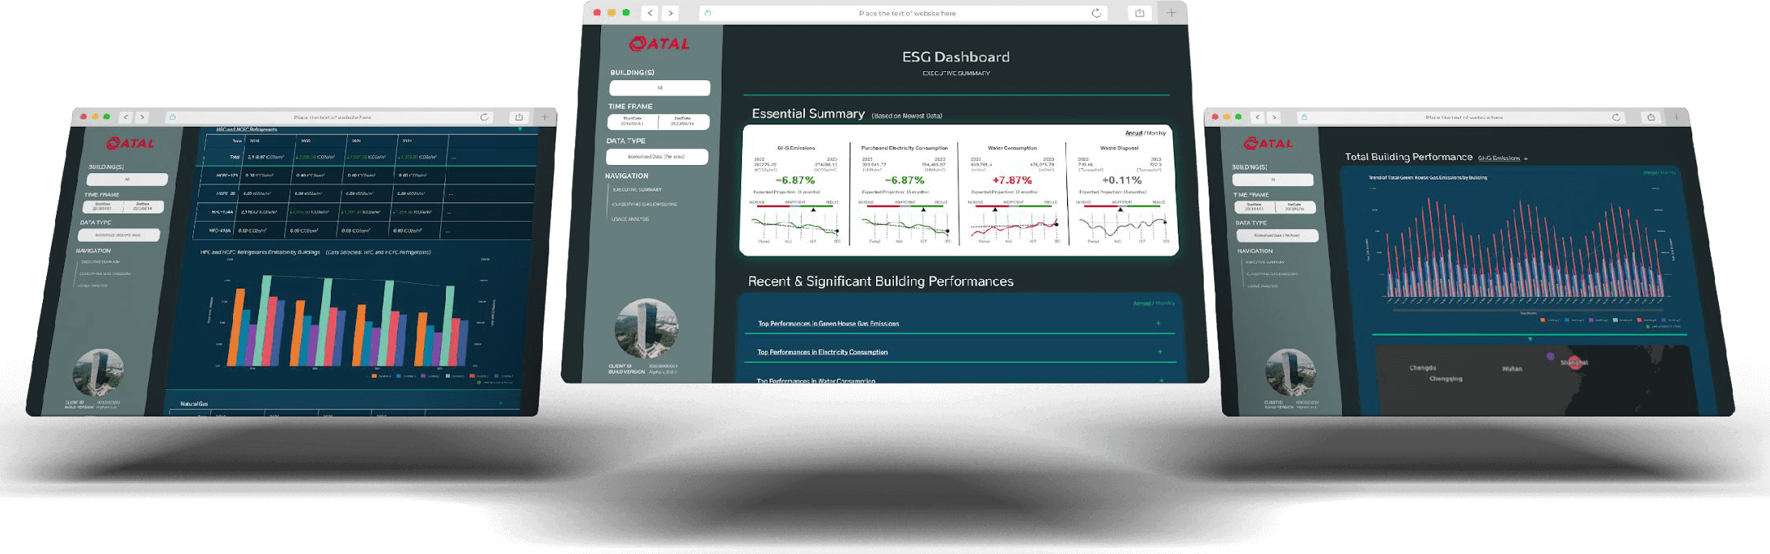Open Data Type selector in center sidebar
The height and width of the screenshot is (554, 1770).
(657, 157)
